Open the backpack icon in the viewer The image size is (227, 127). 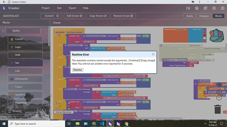coord(216,36)
